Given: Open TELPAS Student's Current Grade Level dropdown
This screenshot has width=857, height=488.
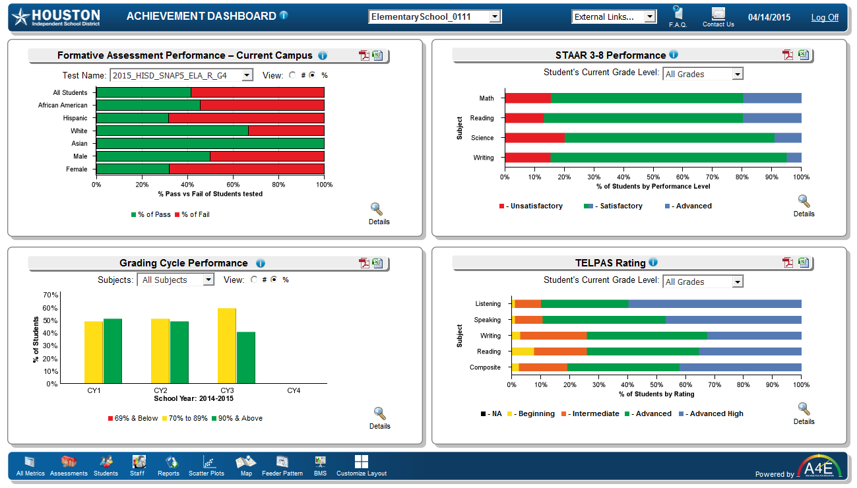Looking at the screenshot, I should (703, 282).
